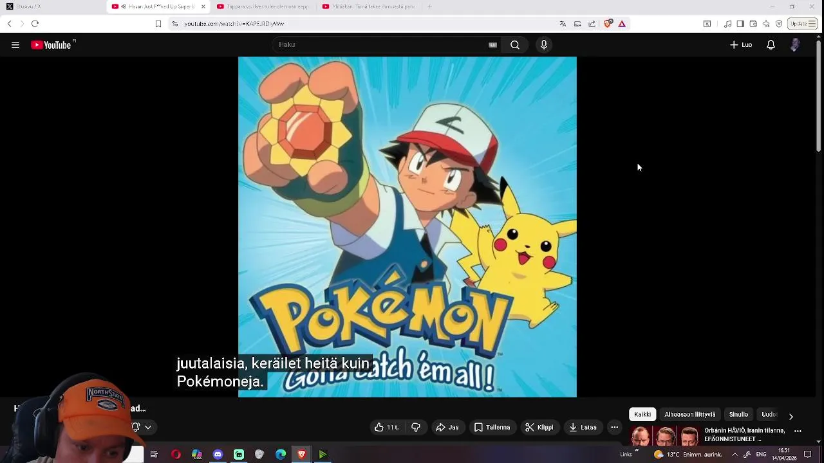This screenshot has width=824, height=463.
Task: Open the YouTube account avatar menu
Action: pos(795,45)
